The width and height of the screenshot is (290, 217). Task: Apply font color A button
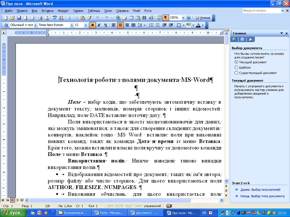[198, 25]
